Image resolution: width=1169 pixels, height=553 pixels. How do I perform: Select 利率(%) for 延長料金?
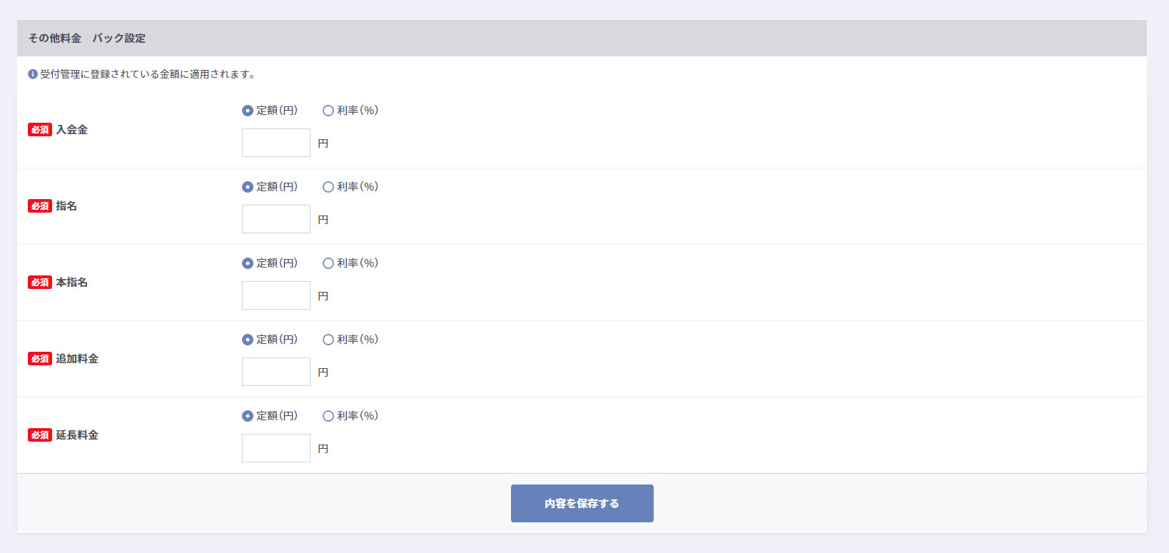point(328,416)
